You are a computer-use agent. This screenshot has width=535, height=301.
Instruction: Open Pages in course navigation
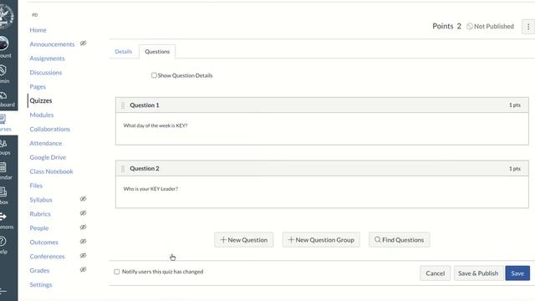(38, 87)
